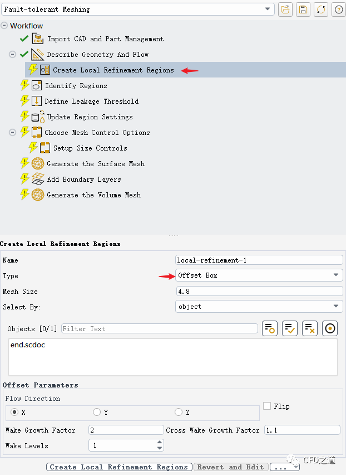Image resolution: width=346 pixels, height=475 pixels.
Task: Open selection options for the Objects list
Action: [270, 328]
